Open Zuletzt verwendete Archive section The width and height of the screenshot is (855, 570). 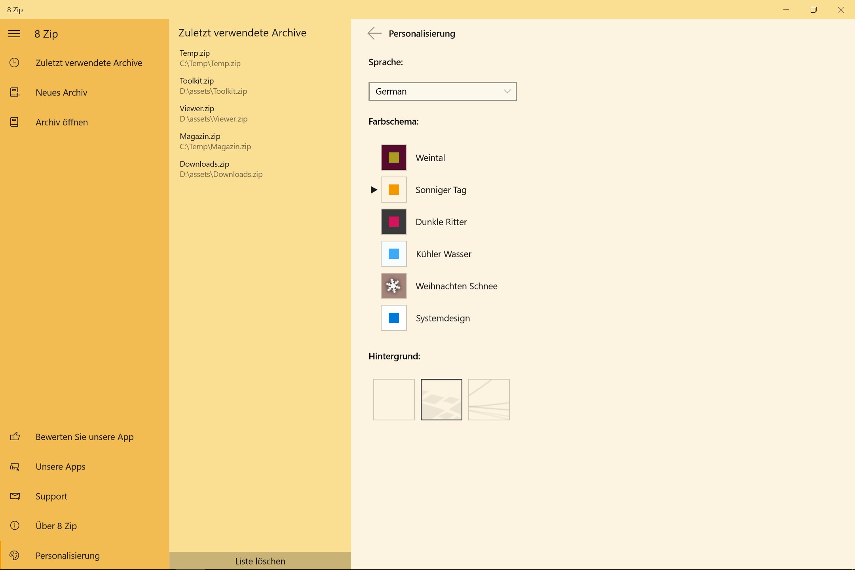(89, 63)
